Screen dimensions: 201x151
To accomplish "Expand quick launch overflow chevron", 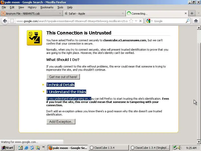I will click(43, 147).
